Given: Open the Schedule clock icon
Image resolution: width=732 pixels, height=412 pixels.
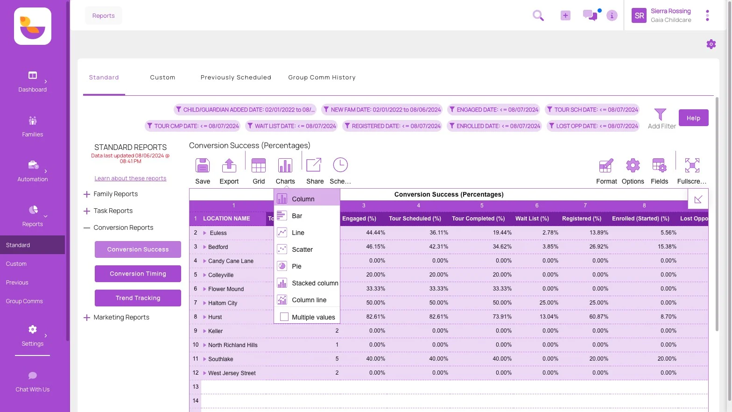Looking at the screenshot, I should (340, 165).
